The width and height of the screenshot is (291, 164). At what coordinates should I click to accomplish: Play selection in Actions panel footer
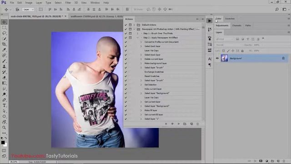tap(179, 124)
